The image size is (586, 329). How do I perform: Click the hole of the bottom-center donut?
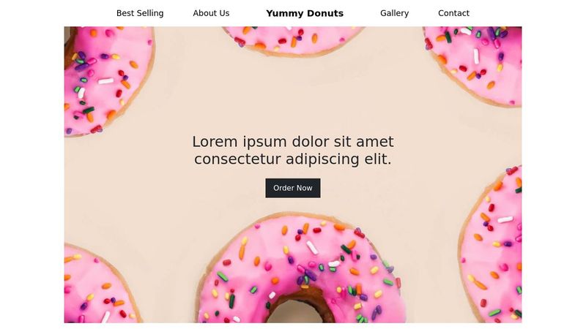pos(295,313)
